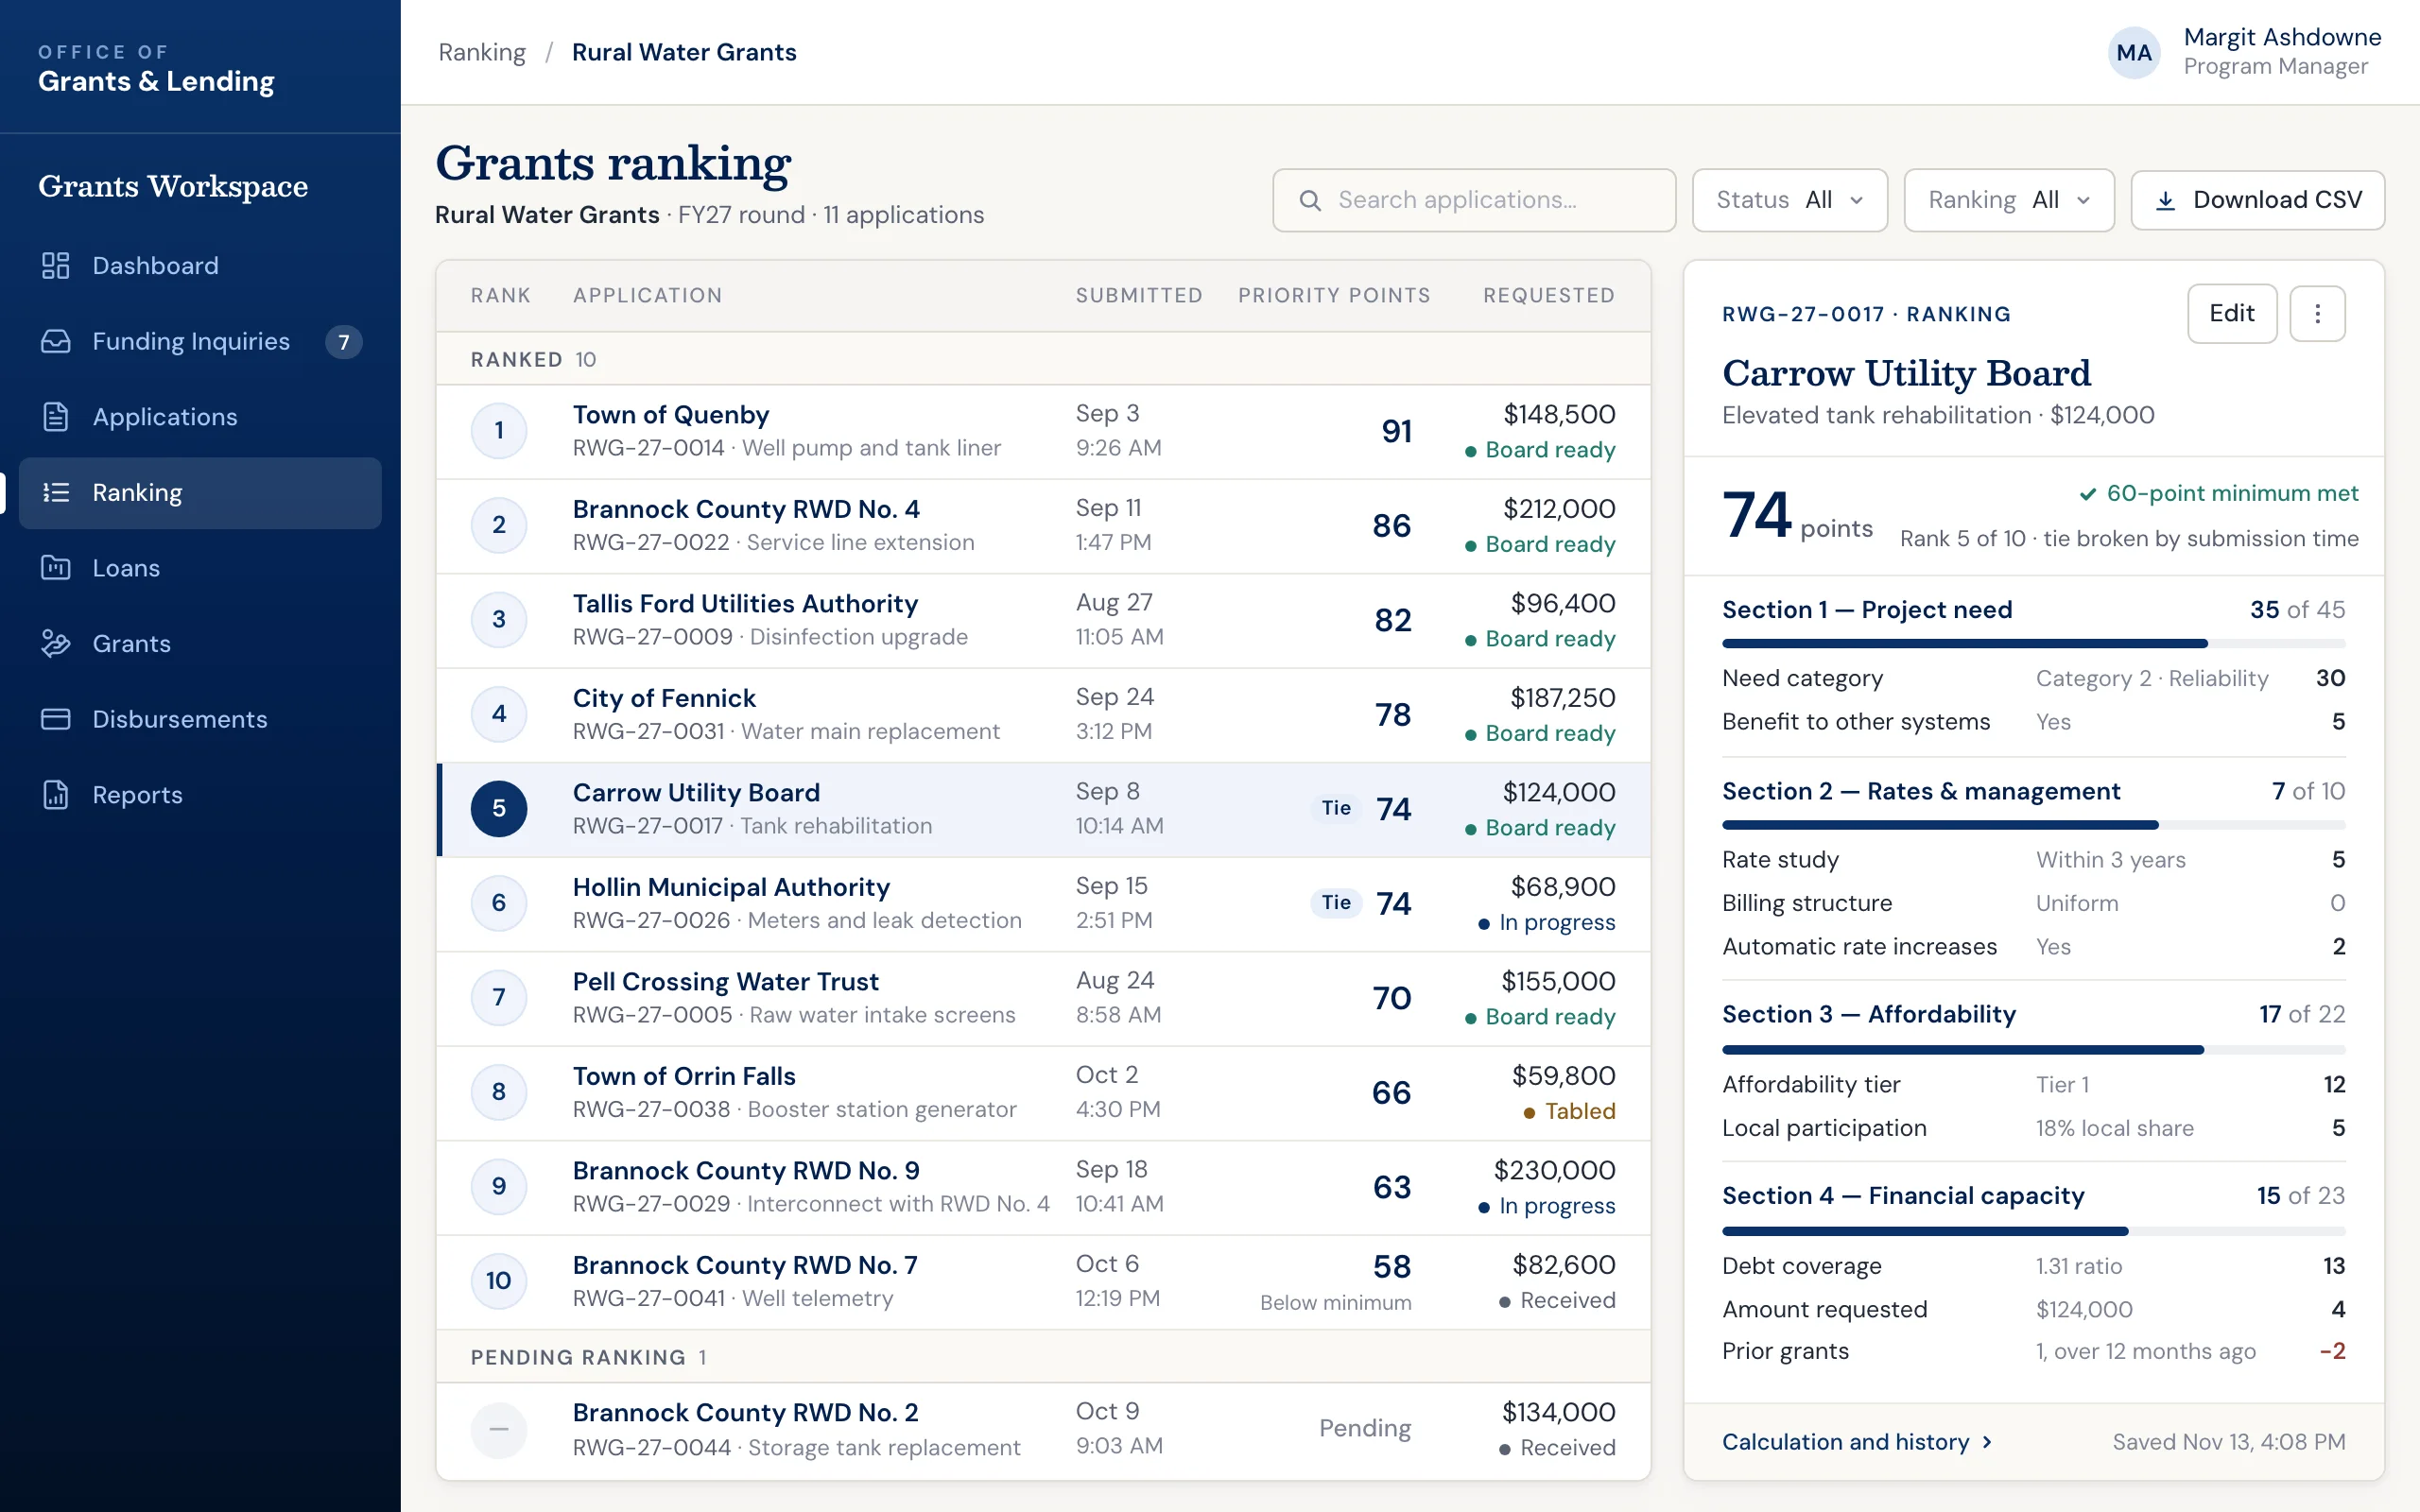Click Download CSV button
2420x1512 pixels.
pyautogui.click(x=2257, y=200)
